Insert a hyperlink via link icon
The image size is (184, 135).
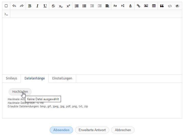[x=138, y=6]
